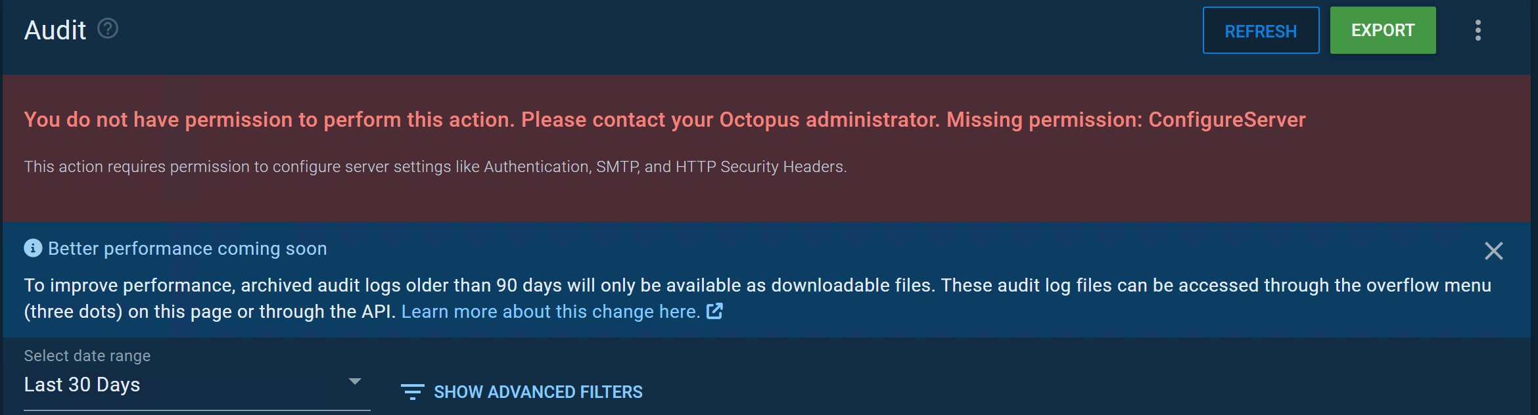Screen dimensions: 1538x415
Task: Click the help icon beside the Audit heading
Action: click(107, 28)
